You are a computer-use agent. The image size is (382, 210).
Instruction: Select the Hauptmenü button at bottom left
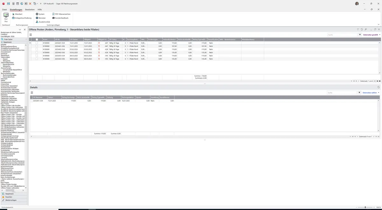pos(13,194)
